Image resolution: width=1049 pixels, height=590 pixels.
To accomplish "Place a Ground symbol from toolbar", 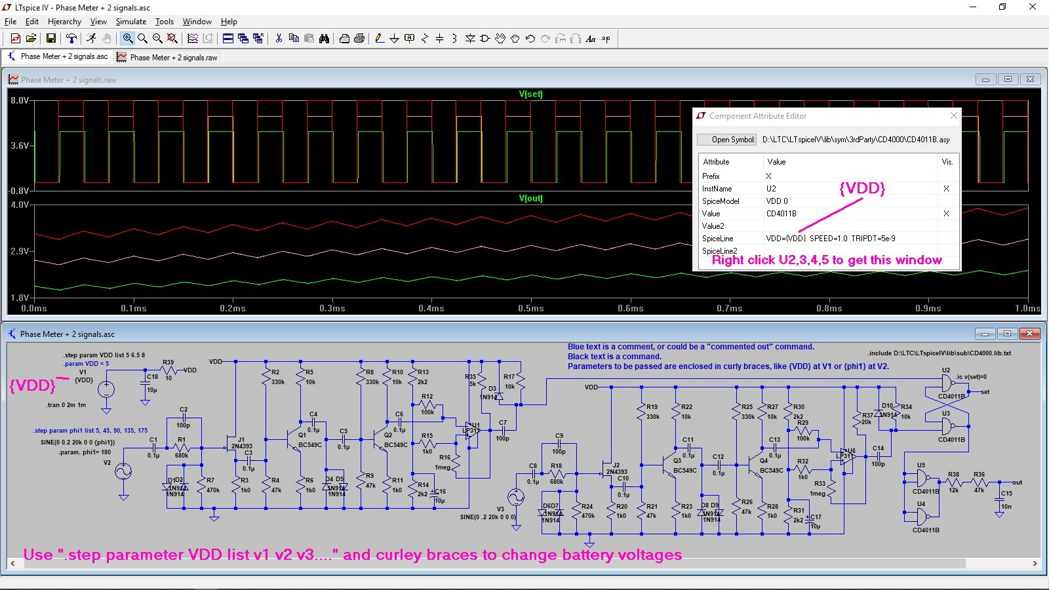I will point(394,39).
